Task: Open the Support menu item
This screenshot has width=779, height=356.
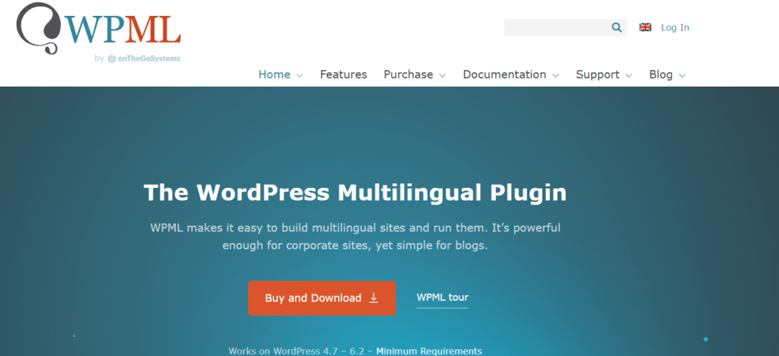Action: point(598,75)
